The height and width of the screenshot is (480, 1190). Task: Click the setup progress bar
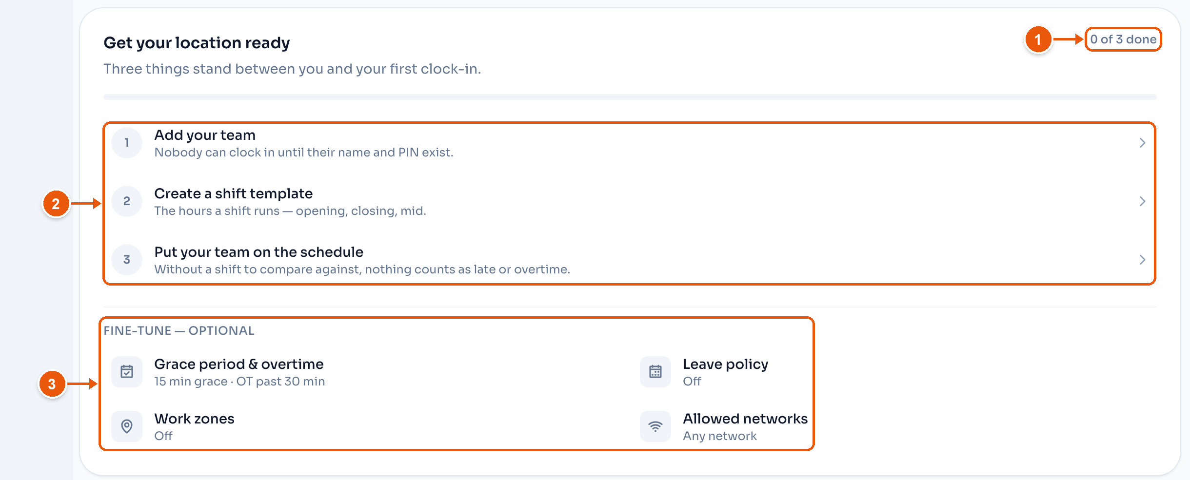pyautogui.click(x=630, y=97)
